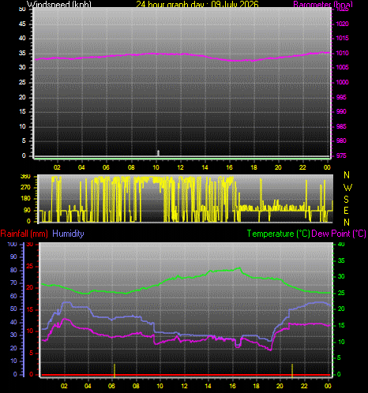This screenshot has width=368, height=393.
Task: Click the red 25 value on rainfall axis
Action: 30,267
